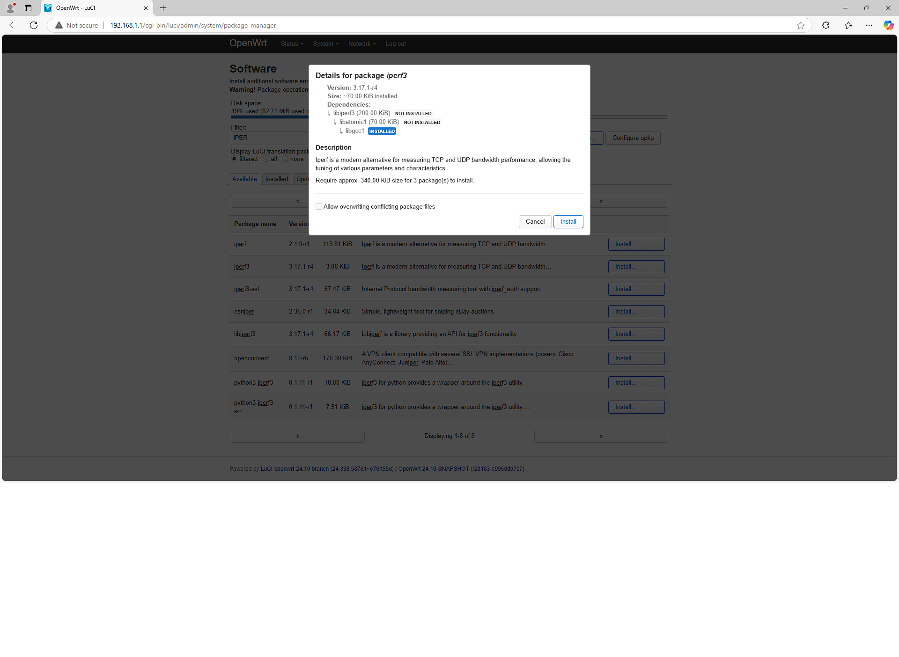Click the INSTALLED badge next to libgcc1
This screenshot has height=657, width=899.
pyautogui.click(x=382, y=131)
